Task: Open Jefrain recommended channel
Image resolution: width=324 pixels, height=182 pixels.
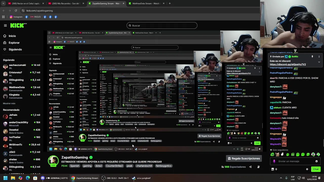Action: point(21,116)
